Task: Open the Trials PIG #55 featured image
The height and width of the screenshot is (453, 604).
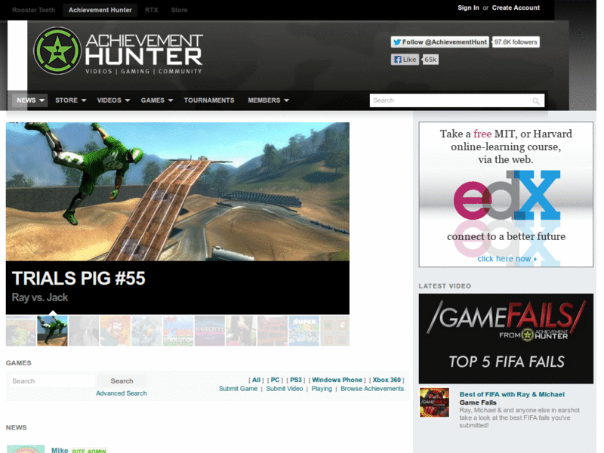Action: [x=177, y=192]
